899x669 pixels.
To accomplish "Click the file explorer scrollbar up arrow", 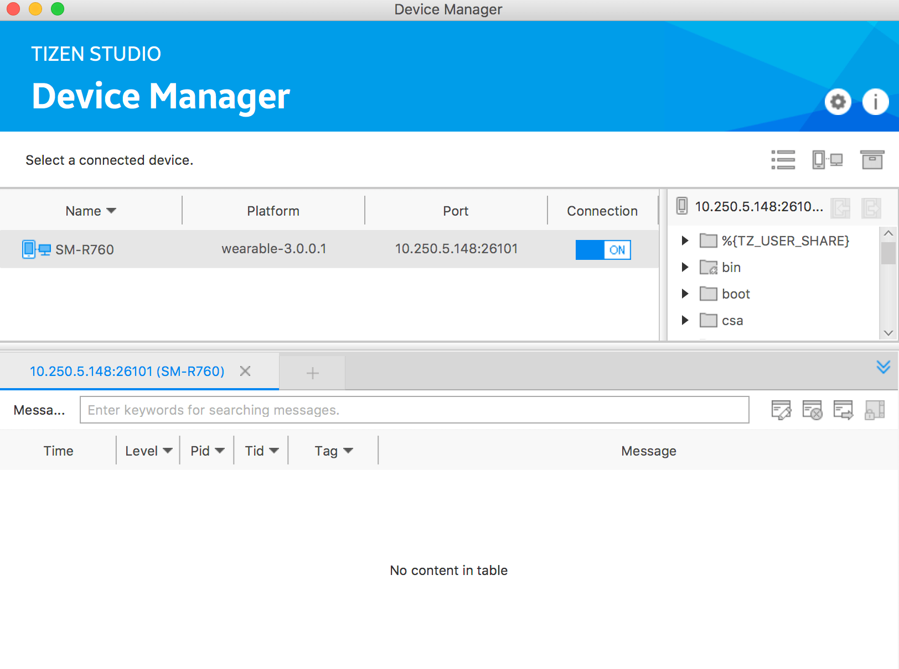I will [888, 233].
